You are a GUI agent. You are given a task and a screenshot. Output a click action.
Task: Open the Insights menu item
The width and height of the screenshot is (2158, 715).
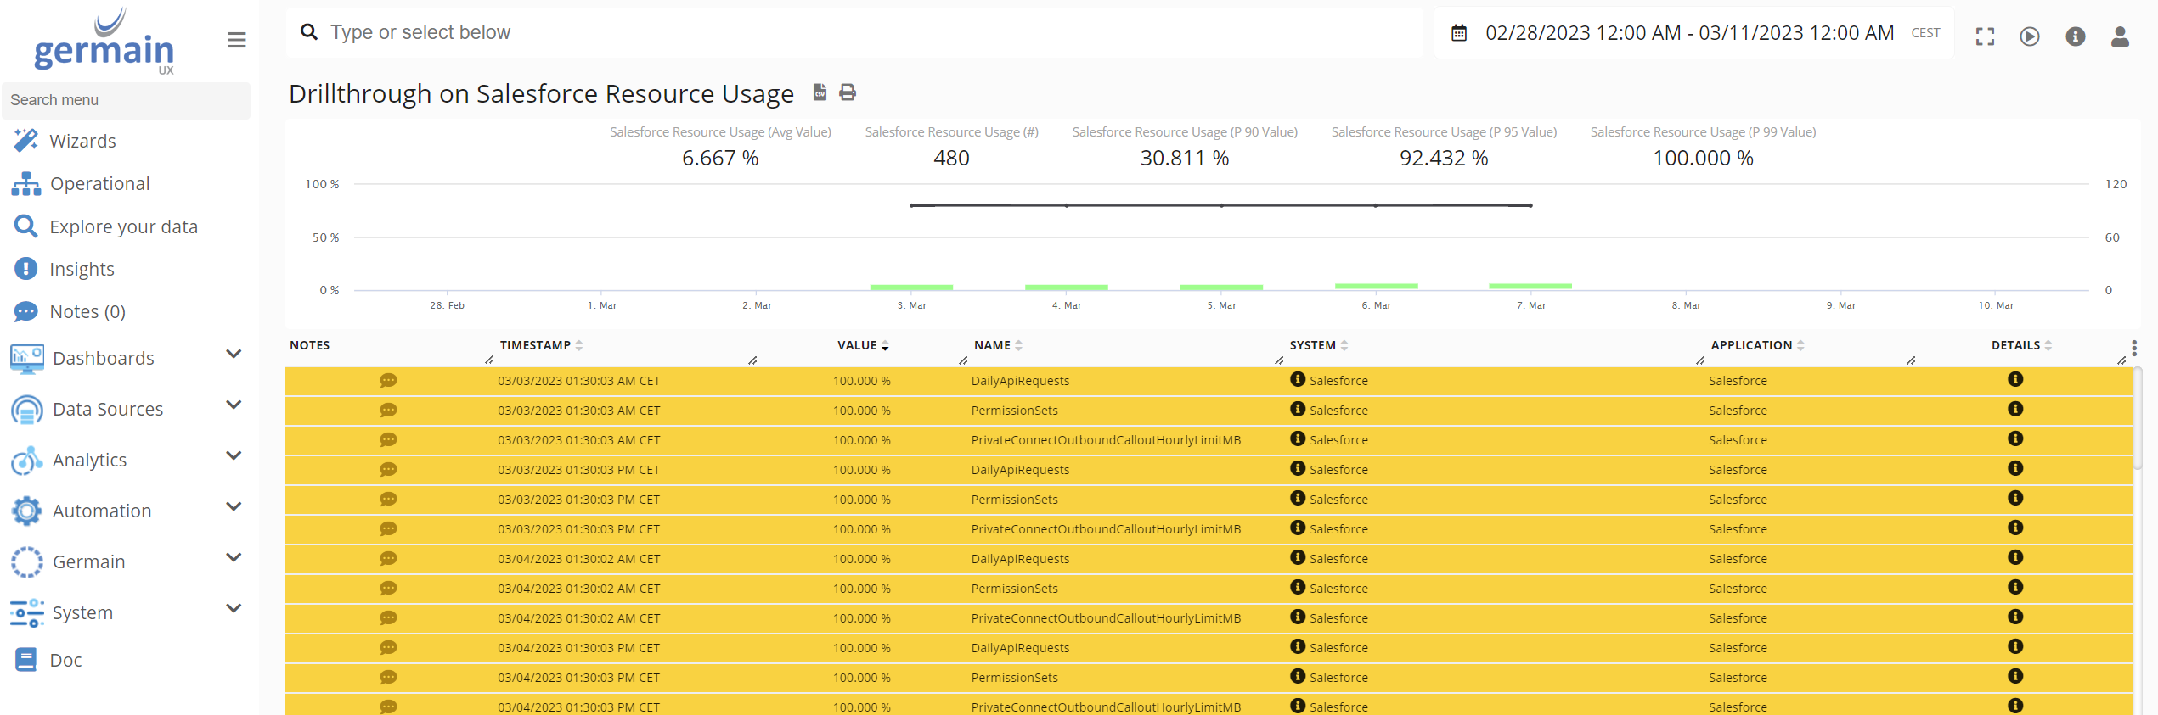coord(82,269)
